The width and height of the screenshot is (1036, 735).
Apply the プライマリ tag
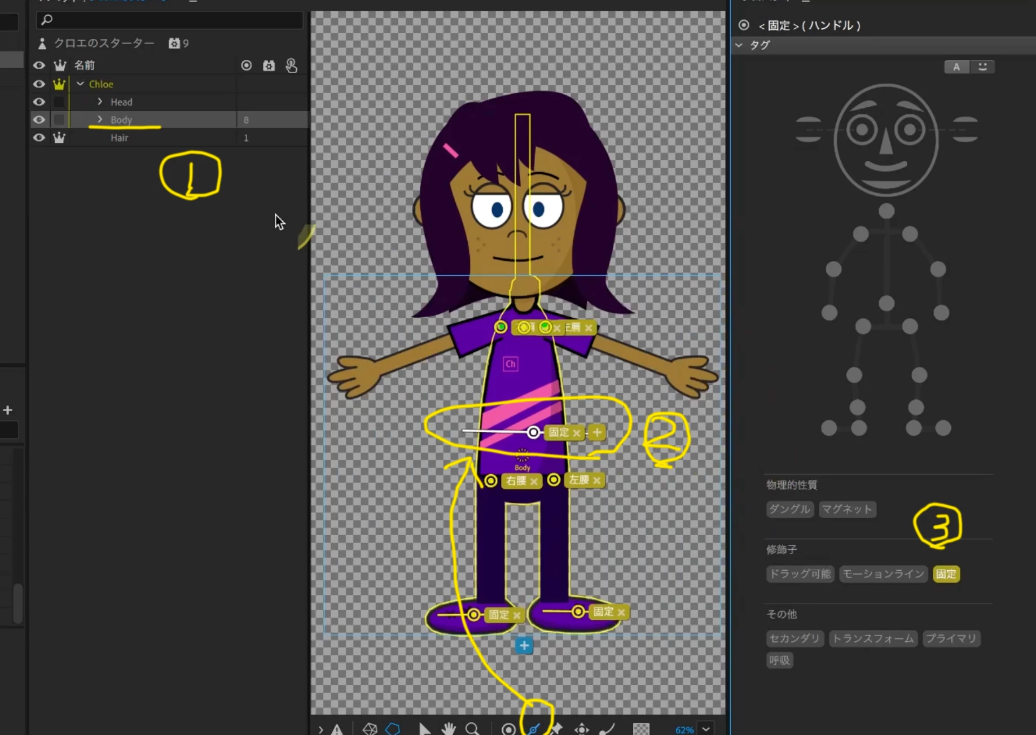(x=951, y=638)
